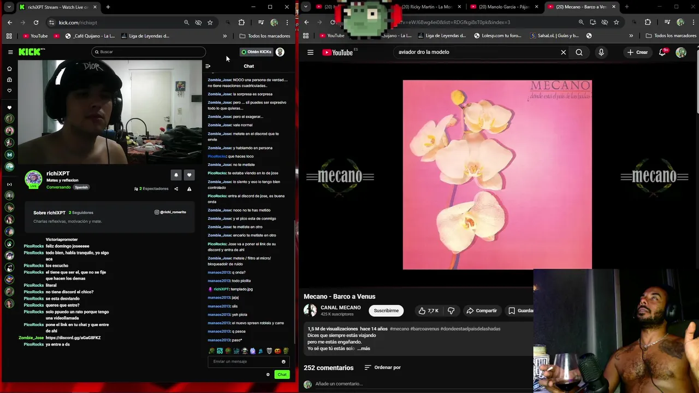Show more bookmarks in YouTube window

tap(631, 36)
